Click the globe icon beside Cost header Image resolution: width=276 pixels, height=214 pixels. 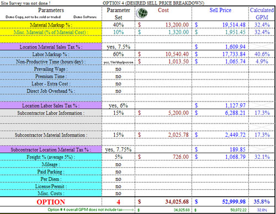pyautogui.click(x=142, y=13)
